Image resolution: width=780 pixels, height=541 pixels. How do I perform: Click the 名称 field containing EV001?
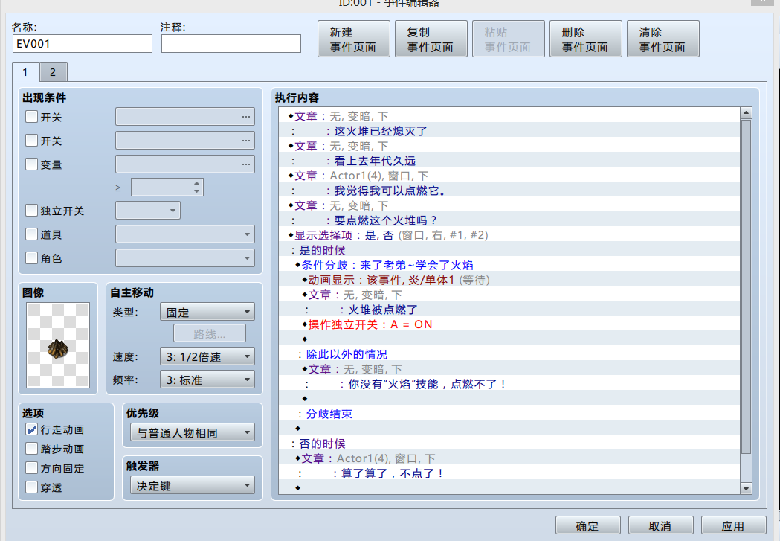pyautogui.click(x=83, y=44)
